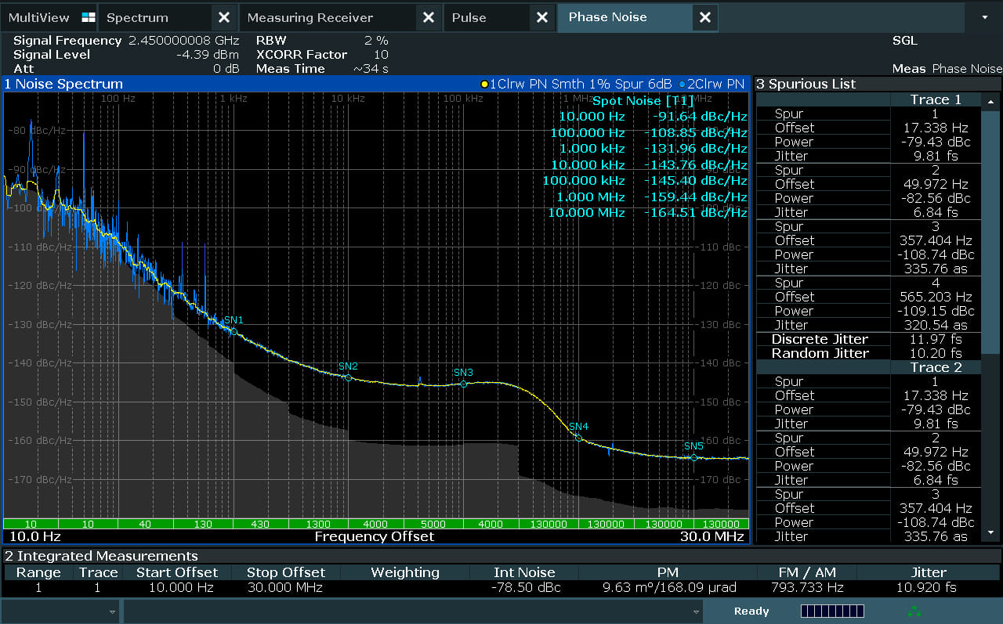Click the Signal Frequency value field
This screenshot has height=624, width=1003.
click(183, 41)
